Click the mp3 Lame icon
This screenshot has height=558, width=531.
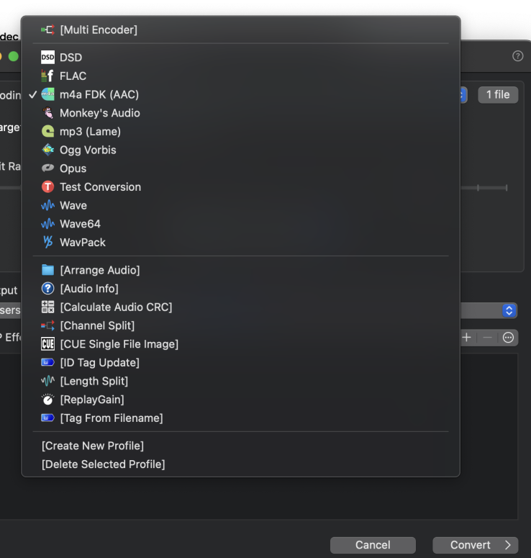click(x=47, y=131)
